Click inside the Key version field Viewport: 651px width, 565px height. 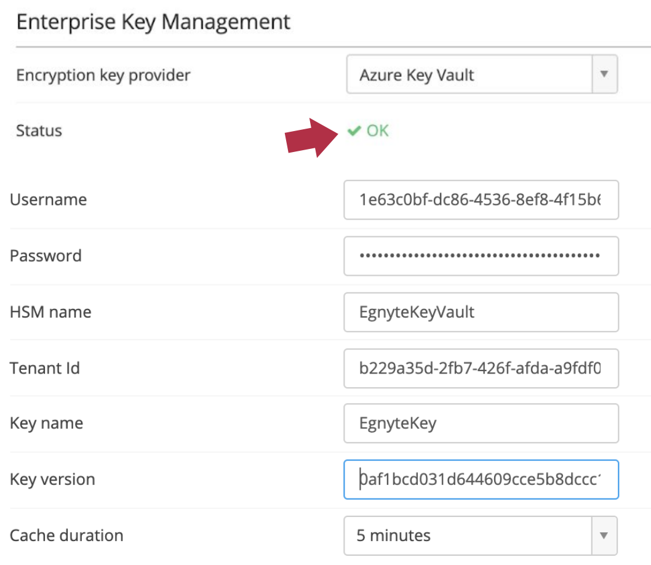pyautogui.click(x=481, y=479)
